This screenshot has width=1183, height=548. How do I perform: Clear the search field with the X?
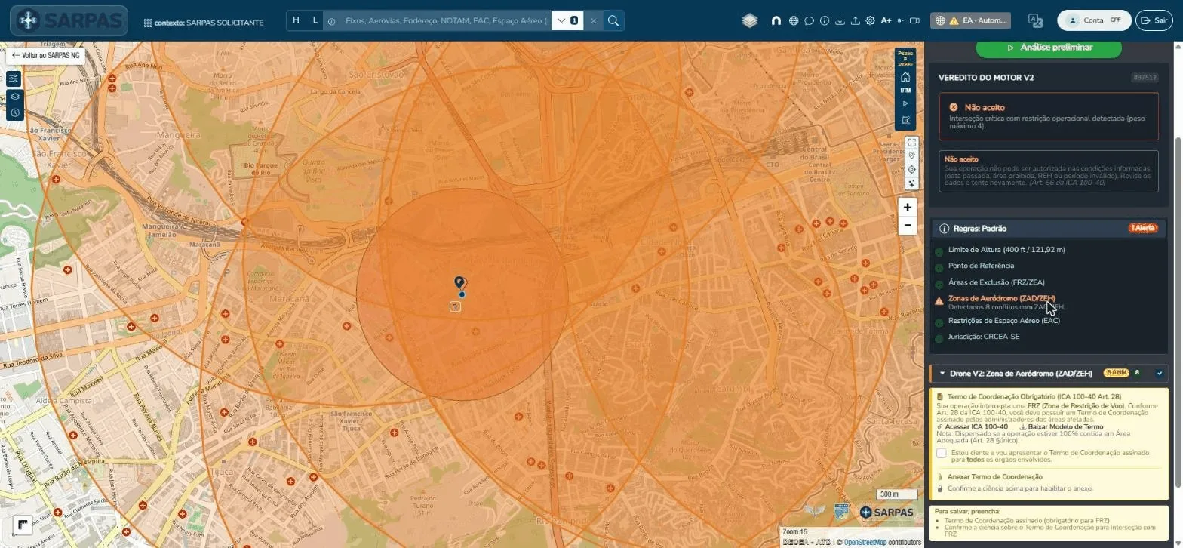[594, 21]
